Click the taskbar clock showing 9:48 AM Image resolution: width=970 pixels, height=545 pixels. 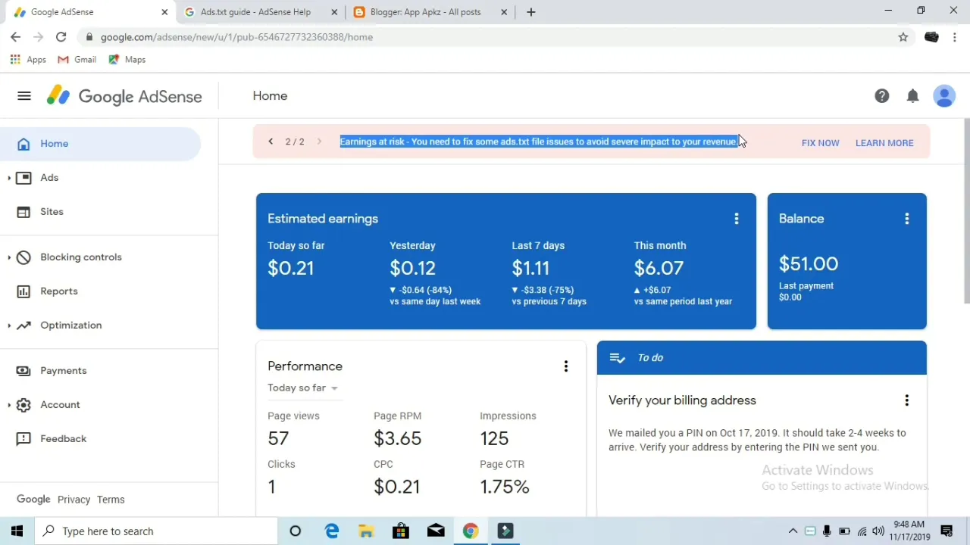tap(909, 531)
